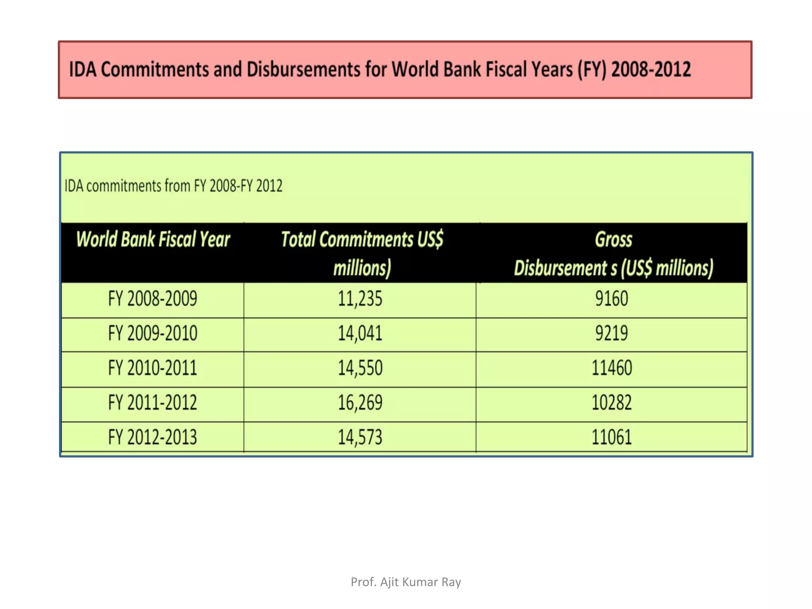Click the 'World Bank Fiscal Year' column header
Image resolution: width=812 pixels, height=609 pixels.
click(x=153, y=239)
